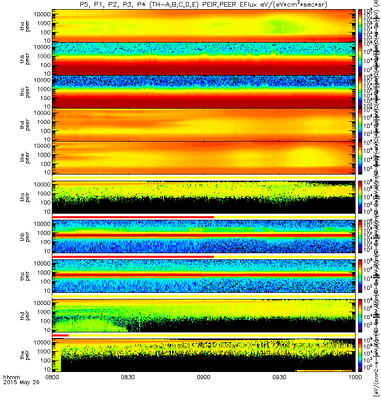The image size is (381, 406).
Task: Click inside the thd peir spectrogram
Action: [x=204, y=316]
